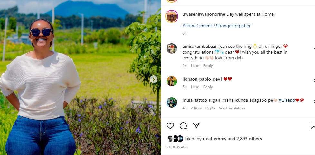Like lionson_pablo_dev1's comment heart

coord(314,81)
